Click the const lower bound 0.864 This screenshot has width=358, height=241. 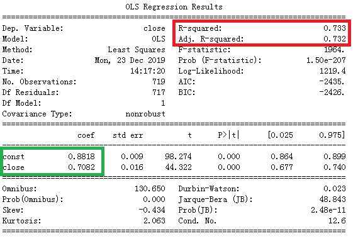(x=282, y=157)
